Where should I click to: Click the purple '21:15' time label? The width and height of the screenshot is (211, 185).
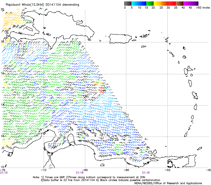(x=4, y=173)
